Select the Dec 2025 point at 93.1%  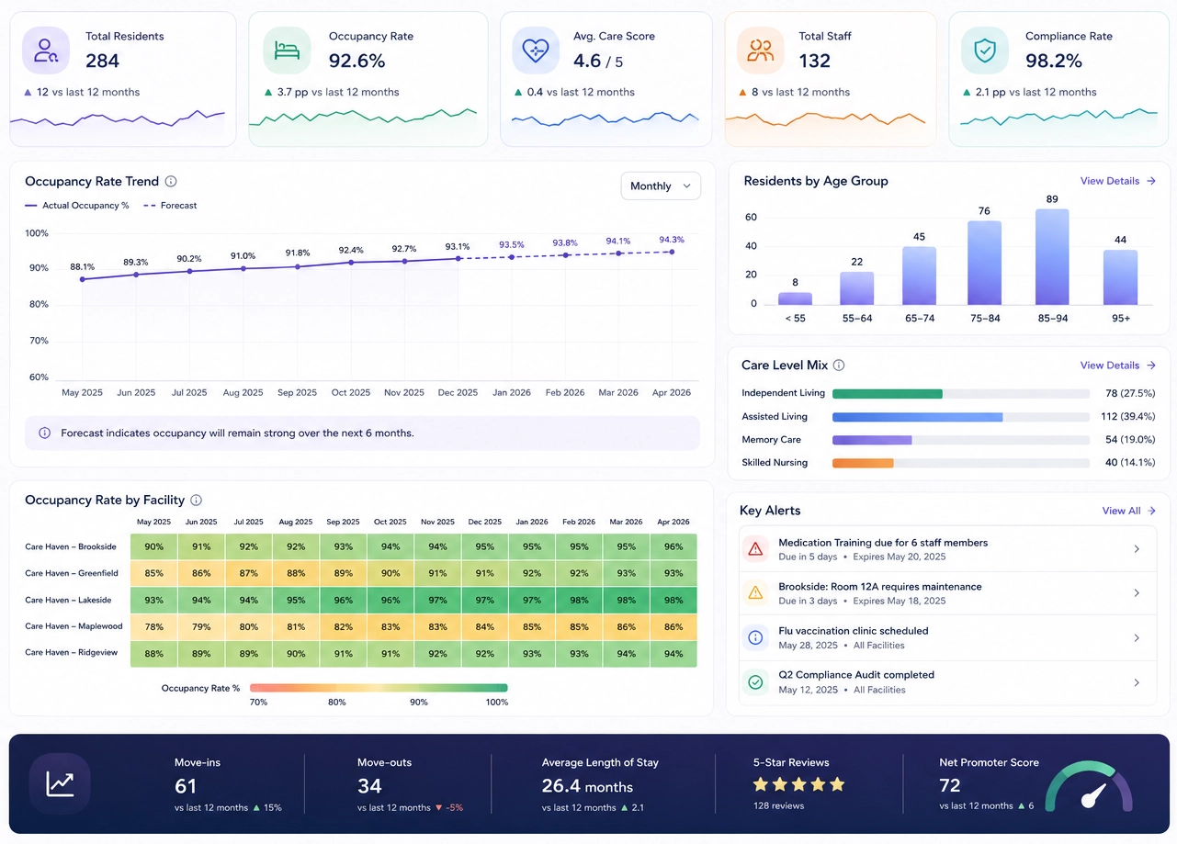(x=458, y=258)
